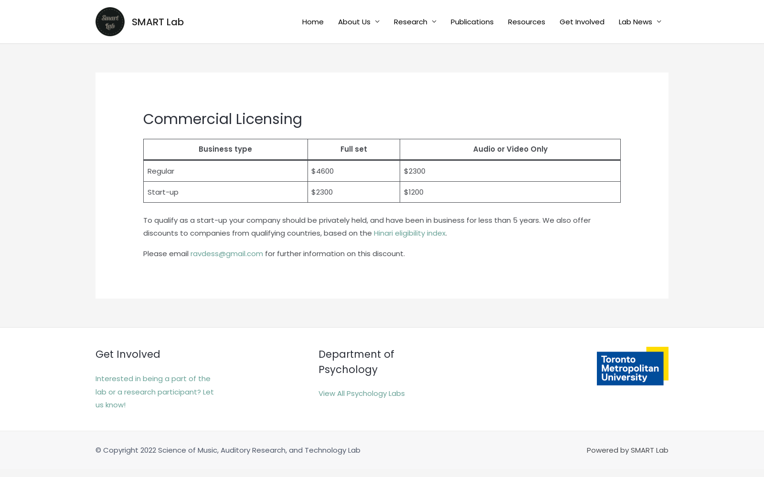Viewport: 764px width, 477px height.
Task: Click the Full set column header
Action: [354, 149]
